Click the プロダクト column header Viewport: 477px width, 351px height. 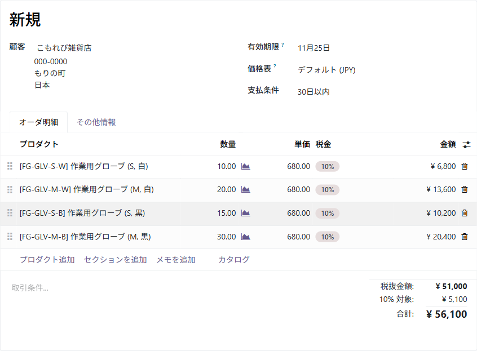pyautogui.click(x=39, y=144)
